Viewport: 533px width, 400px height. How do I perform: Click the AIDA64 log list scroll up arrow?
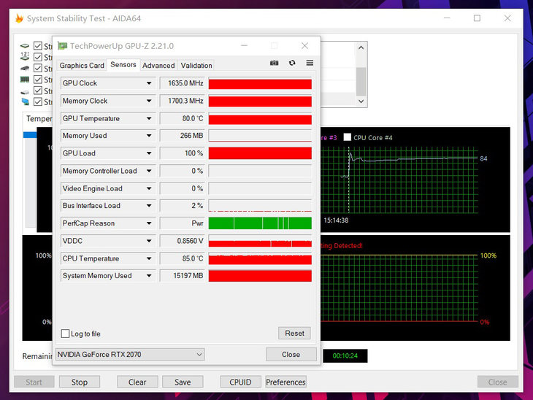coord(361,47)
